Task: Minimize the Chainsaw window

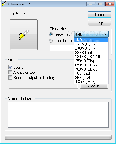Action: 91,4
